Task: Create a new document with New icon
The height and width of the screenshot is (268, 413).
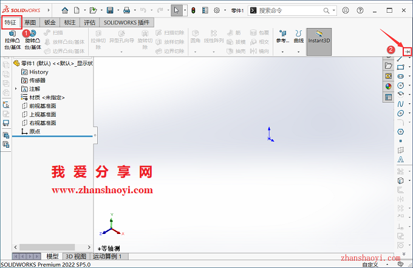Action: click(77, 10)
